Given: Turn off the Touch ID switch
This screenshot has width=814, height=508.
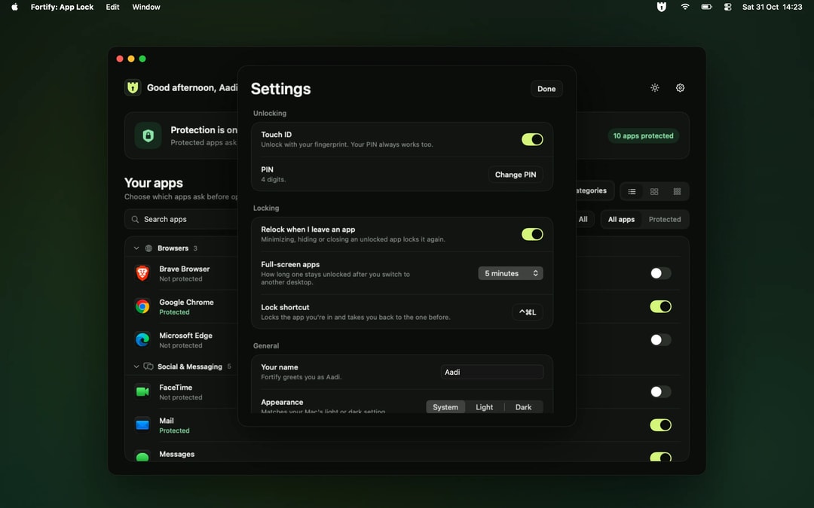Looking at the screenshot, I should 532,139.
